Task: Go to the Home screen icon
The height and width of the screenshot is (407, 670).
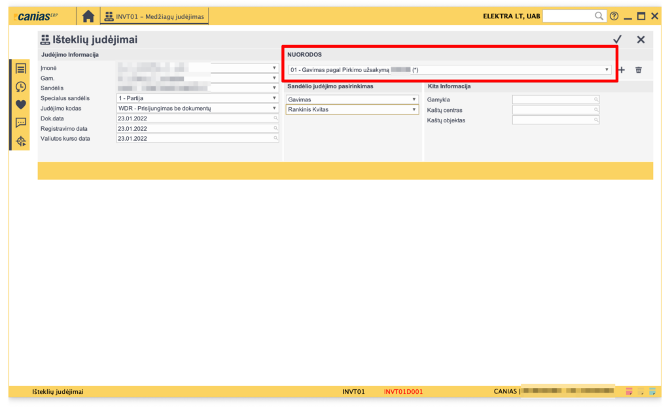Action: pos(88,16)
